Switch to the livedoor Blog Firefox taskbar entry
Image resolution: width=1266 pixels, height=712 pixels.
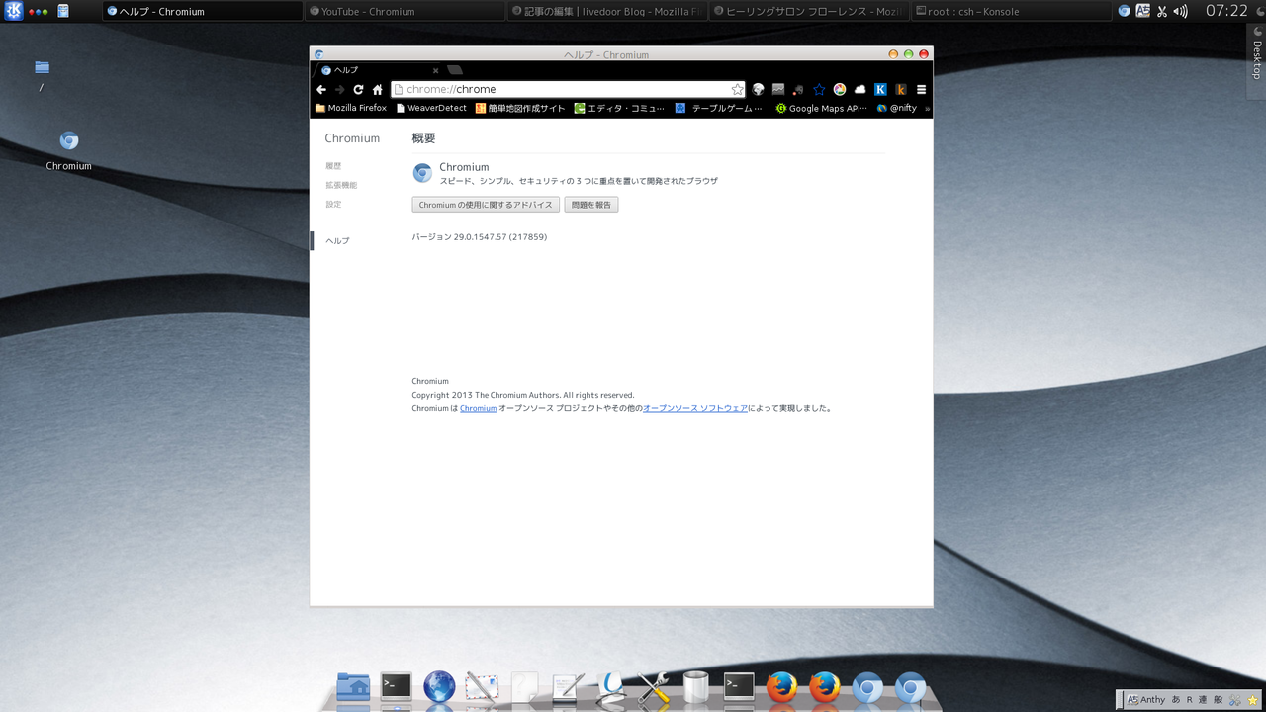[x=606, y=12]
